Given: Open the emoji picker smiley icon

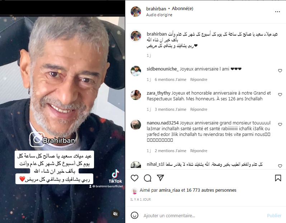Looking at the screenshot, I should [x=135, y=215].
